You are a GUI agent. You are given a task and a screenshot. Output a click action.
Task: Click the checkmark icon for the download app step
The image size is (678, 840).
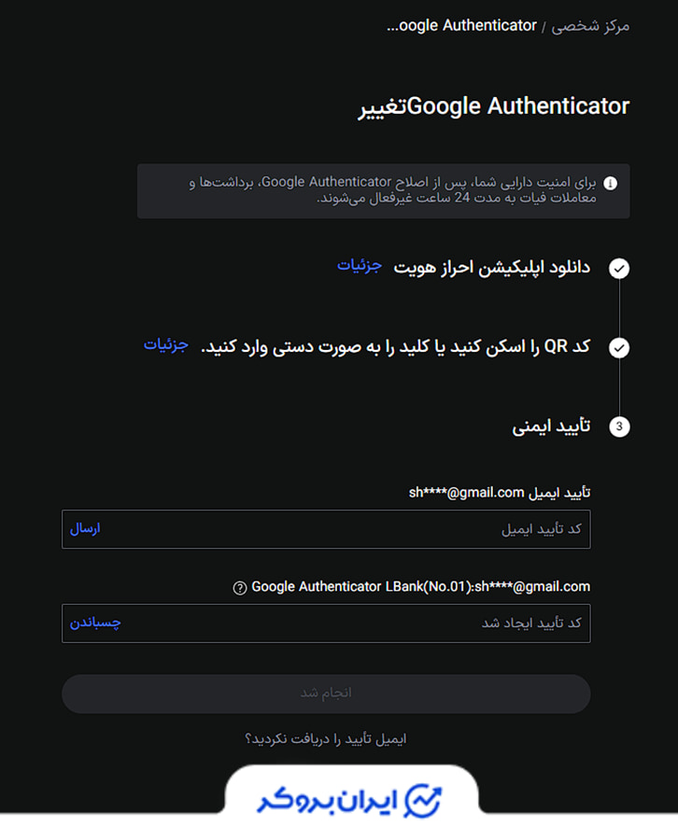coord(619,269)
